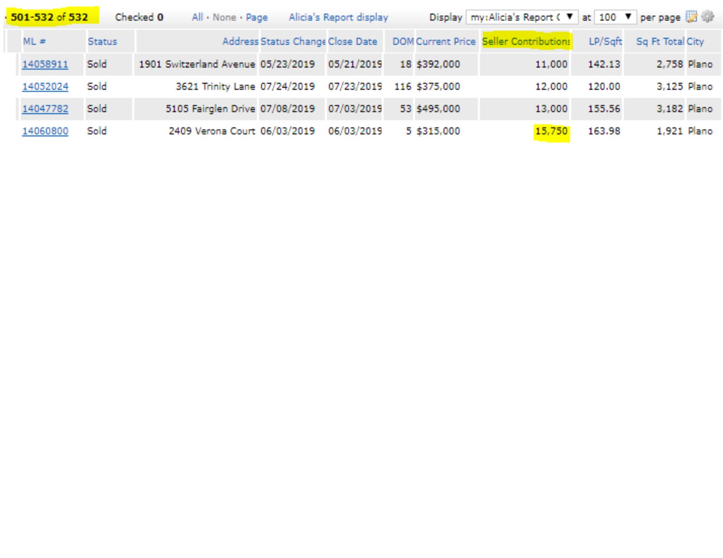
Task: Sort by Sq Ft Total column
Action: pos(660,42)
